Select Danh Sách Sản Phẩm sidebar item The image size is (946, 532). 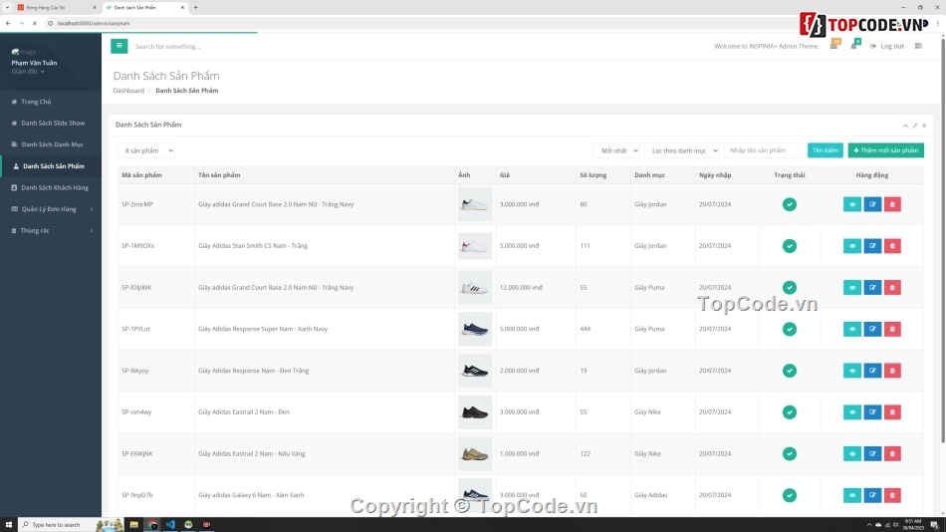[51, 166]
